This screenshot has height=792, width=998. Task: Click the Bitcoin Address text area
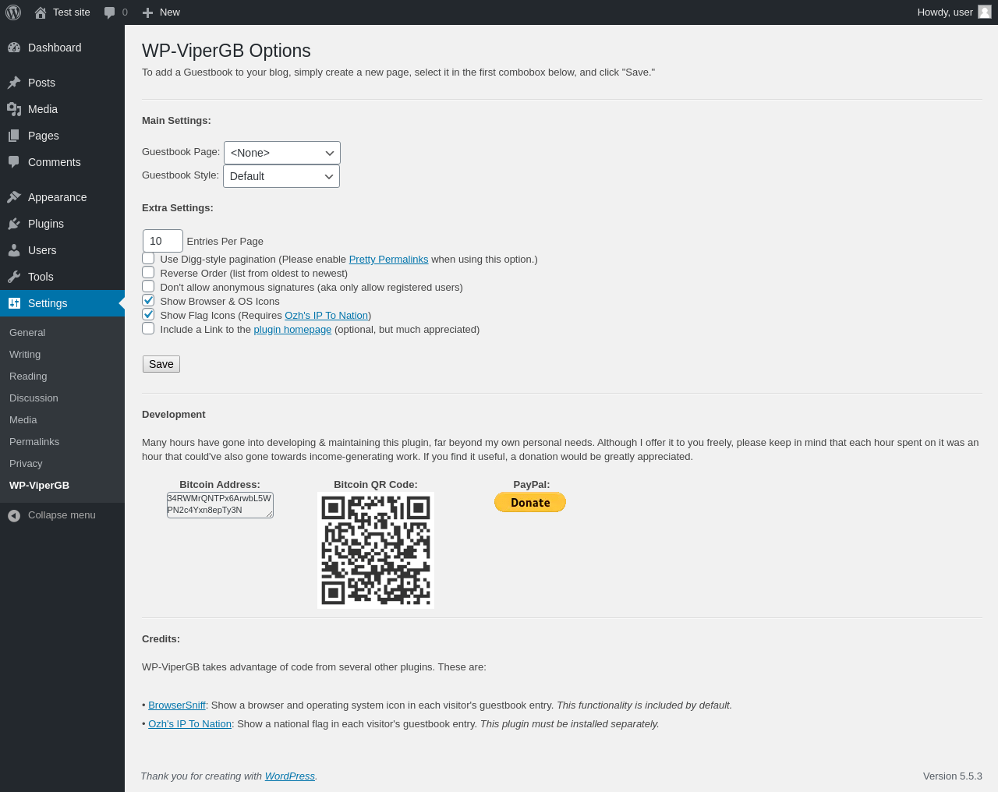220,505
